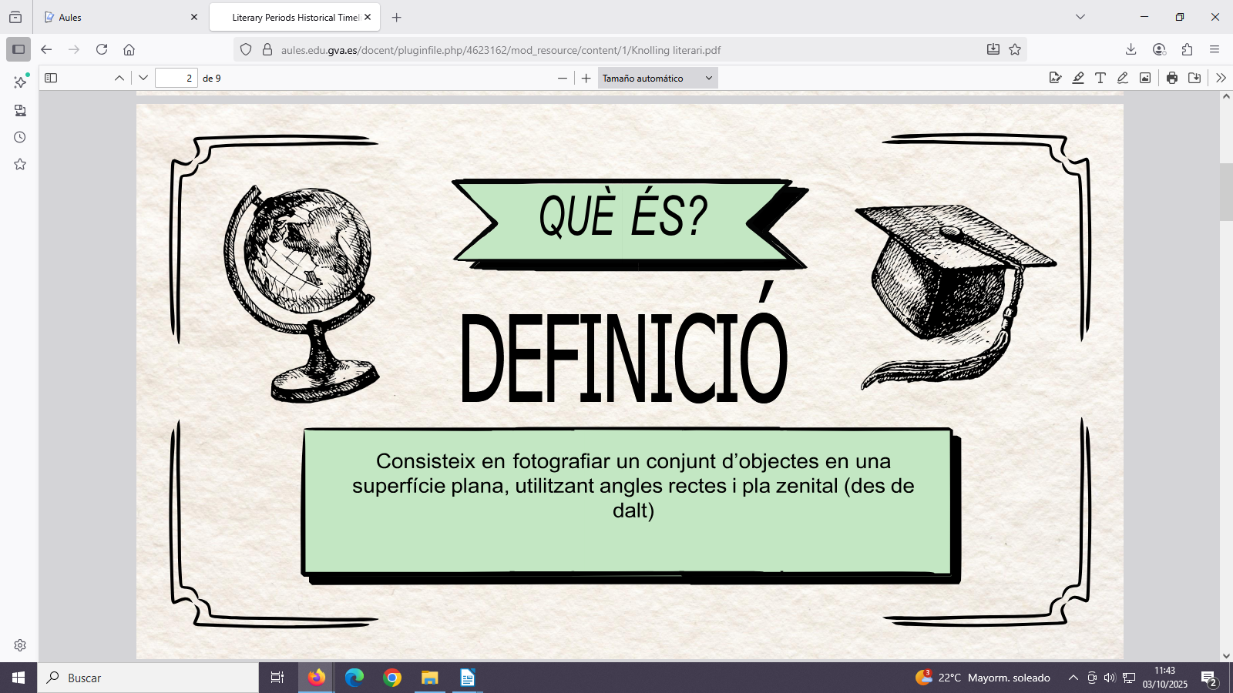1233x693 pixels.
Task: Expand the hidden PDF tools with double chevron
Action: tap(1221, 77)
